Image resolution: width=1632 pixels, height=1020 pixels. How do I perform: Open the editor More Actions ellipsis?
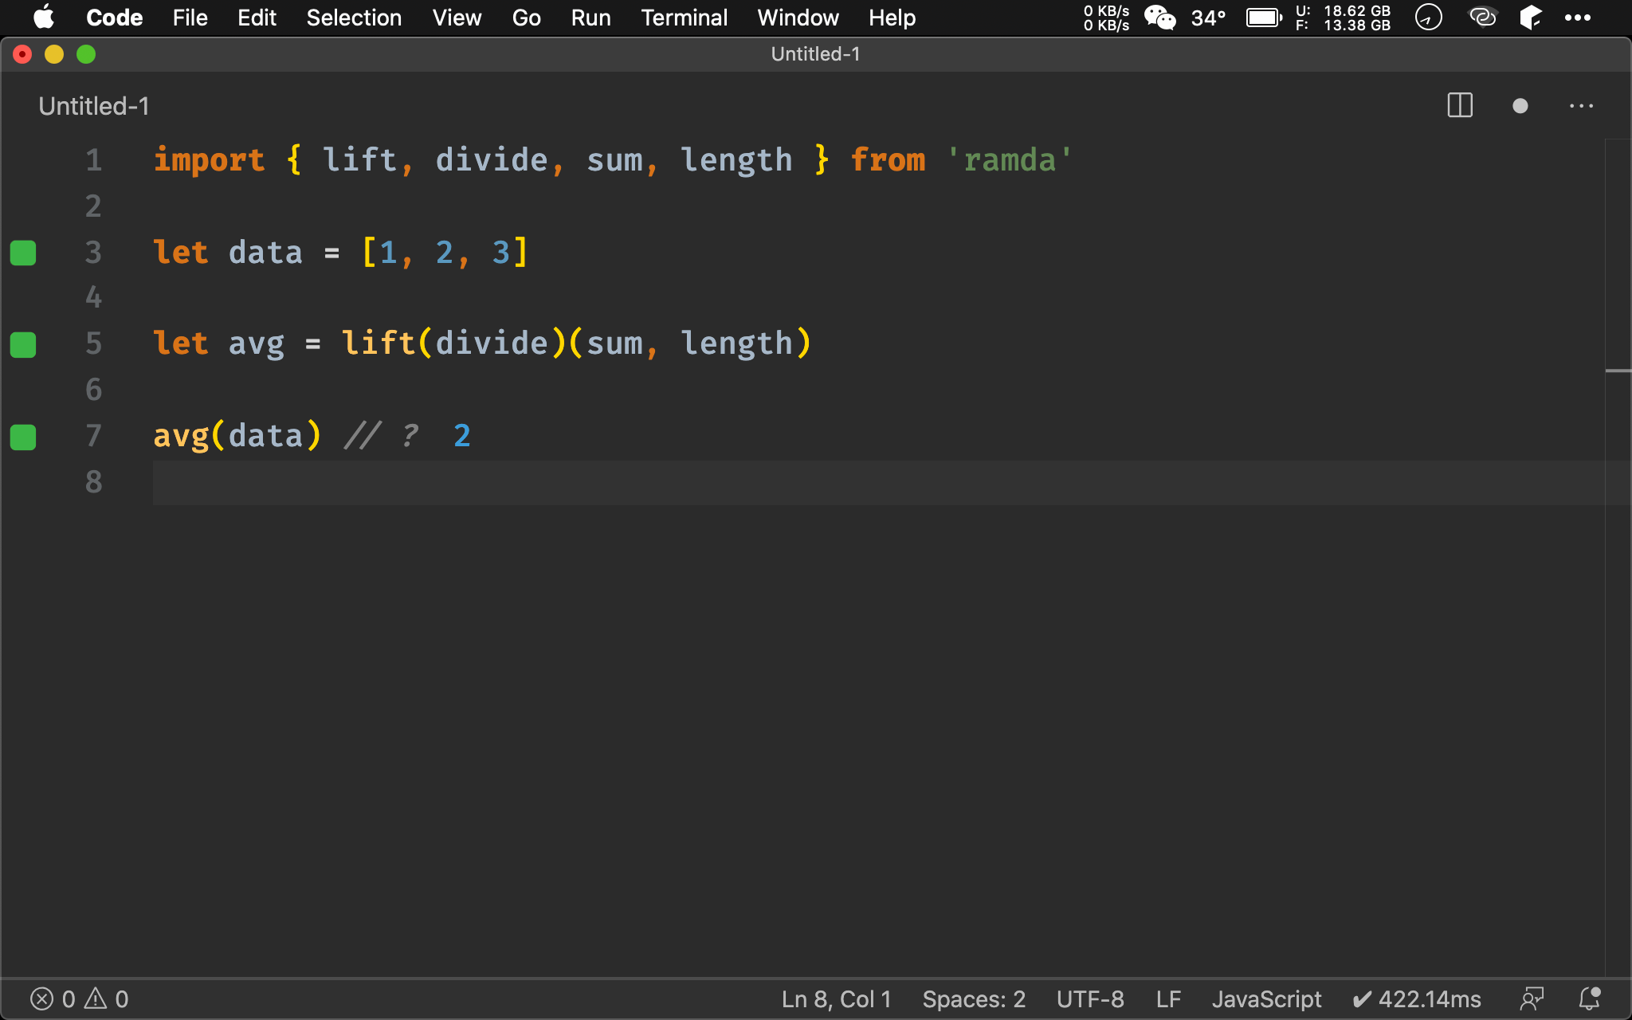1581,106
